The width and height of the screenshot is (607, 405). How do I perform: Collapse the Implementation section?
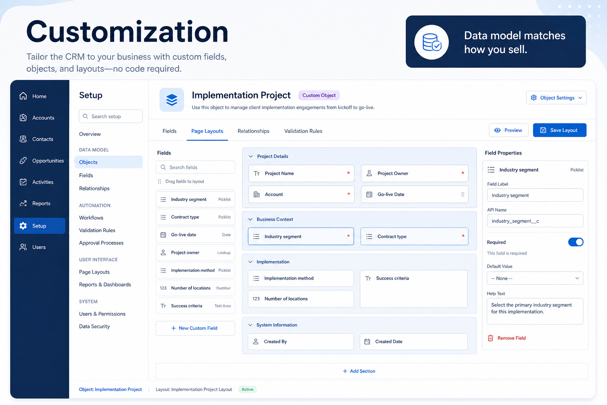click(x=250, y=262)
